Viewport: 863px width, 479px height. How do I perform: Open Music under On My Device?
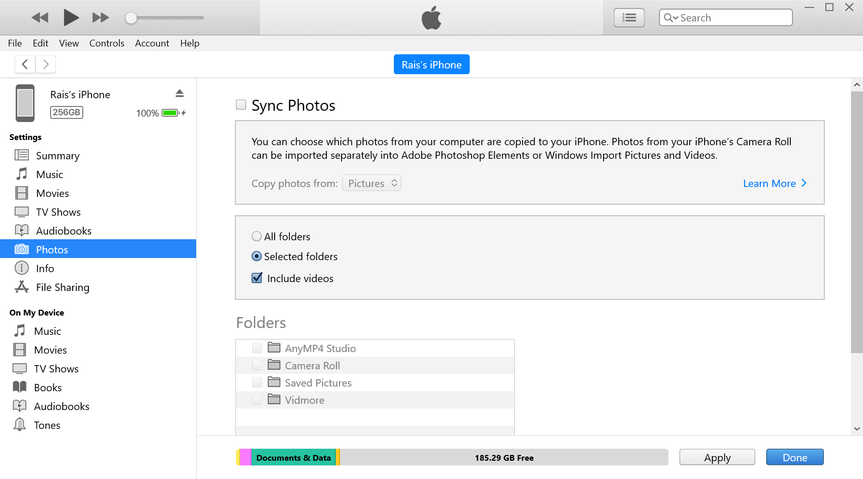click(47, 331)
